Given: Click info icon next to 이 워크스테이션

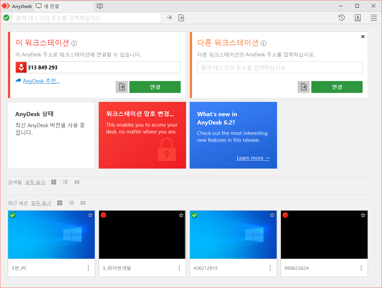Looking at the screenshot, I should [x=74, y=43].
